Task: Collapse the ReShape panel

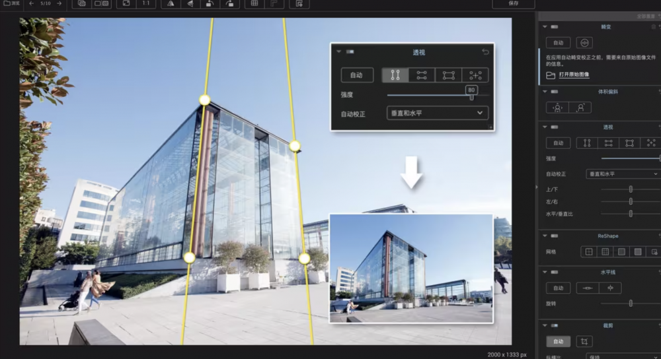Action: [545, 236]
